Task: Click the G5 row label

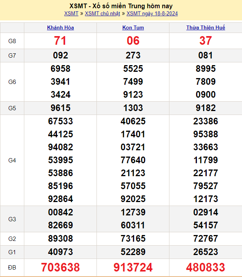Action: [12, 108]
